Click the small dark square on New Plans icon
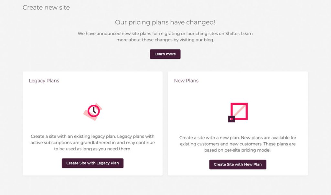The image size is (331, 195). click(231, 119)
